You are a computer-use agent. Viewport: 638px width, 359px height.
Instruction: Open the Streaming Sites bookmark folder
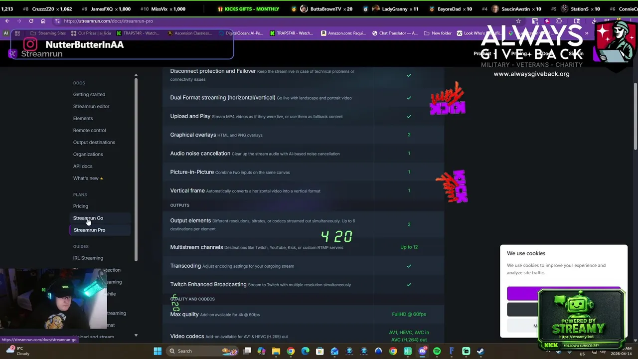(48, 33)
